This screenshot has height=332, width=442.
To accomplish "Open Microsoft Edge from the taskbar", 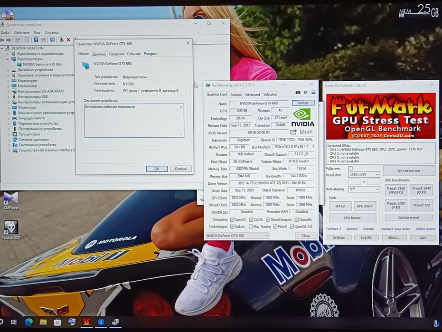I will click(29, 322).
